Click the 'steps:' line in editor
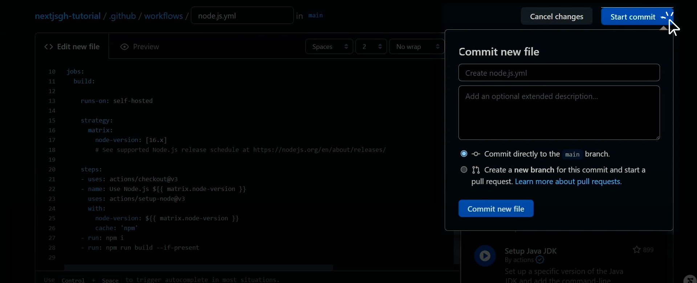The height and width of the screenshot is (283, 697). [x=91, y=169]
